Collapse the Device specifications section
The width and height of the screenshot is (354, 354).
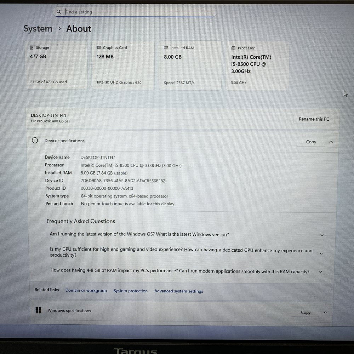pos(331,142)
